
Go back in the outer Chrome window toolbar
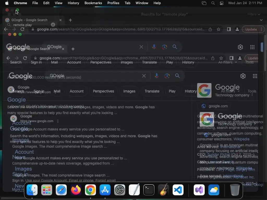coord(6,29)
